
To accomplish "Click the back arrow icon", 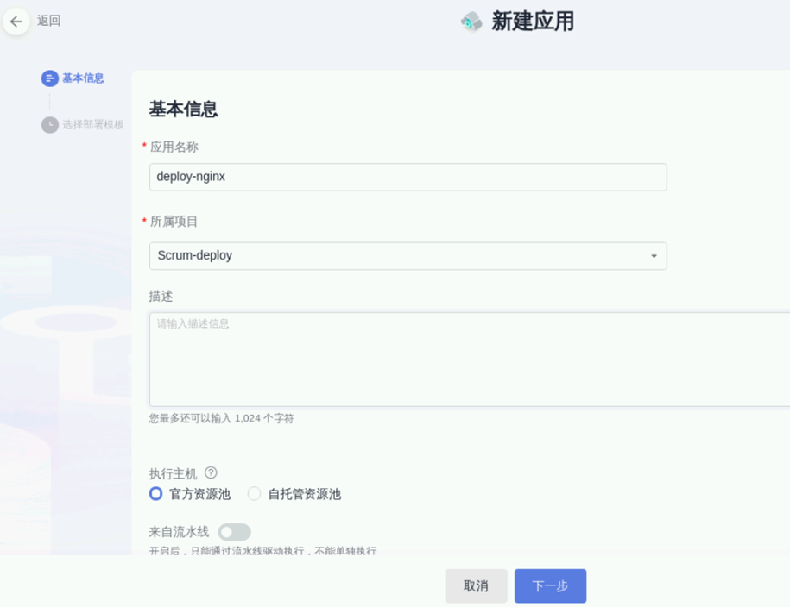I will coord(16,22).
